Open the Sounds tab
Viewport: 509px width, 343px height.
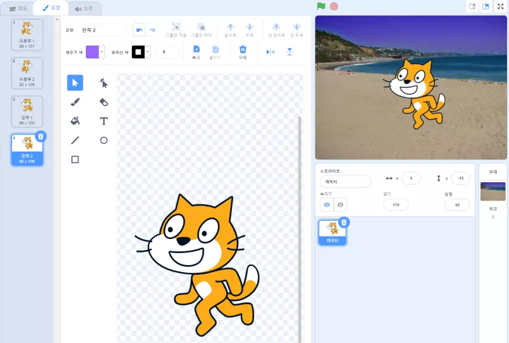[x=84, y=9]
